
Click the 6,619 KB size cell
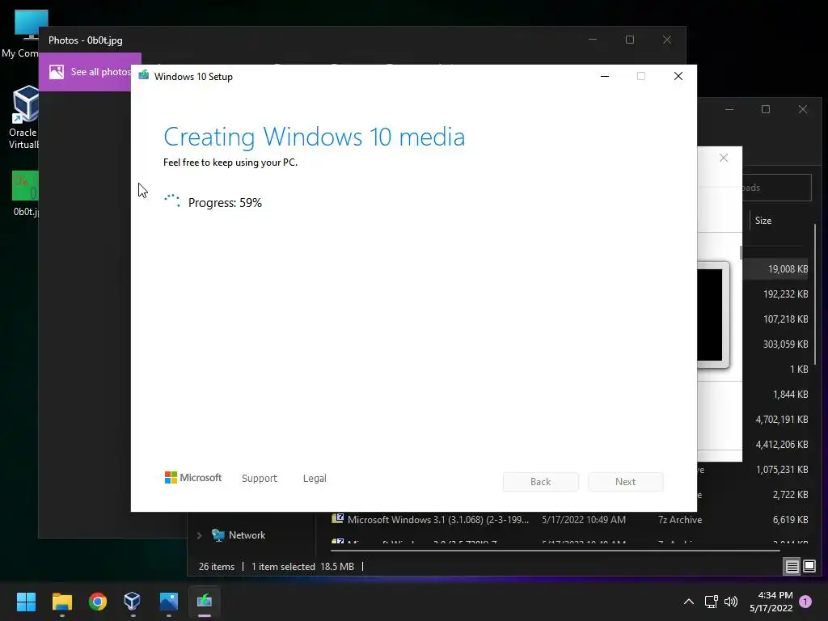tap(790, 520)
